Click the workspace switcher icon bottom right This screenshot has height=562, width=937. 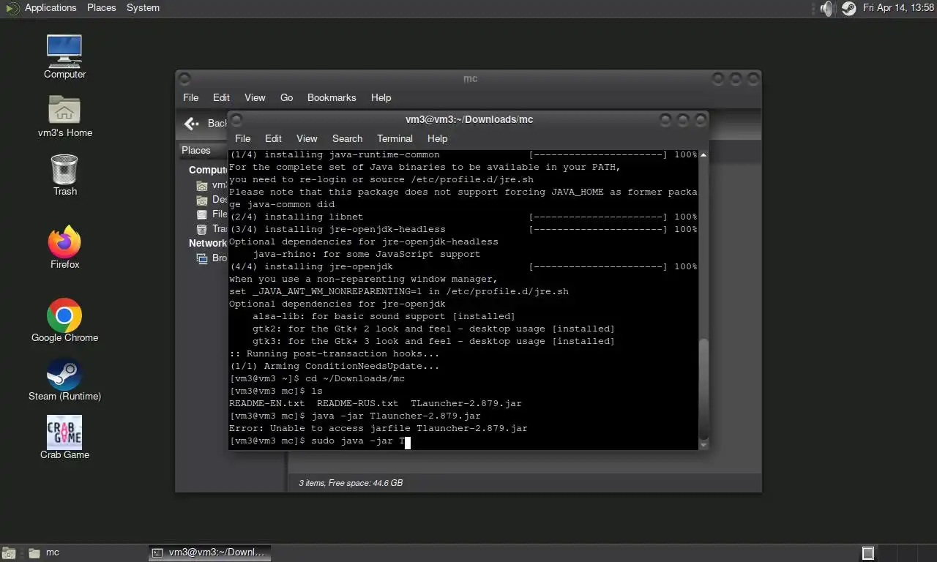coord(868,553)
